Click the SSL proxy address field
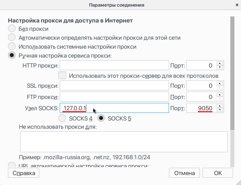 (114, 86)
